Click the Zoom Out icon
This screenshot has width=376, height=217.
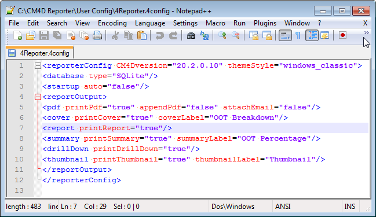pos(236,35)
